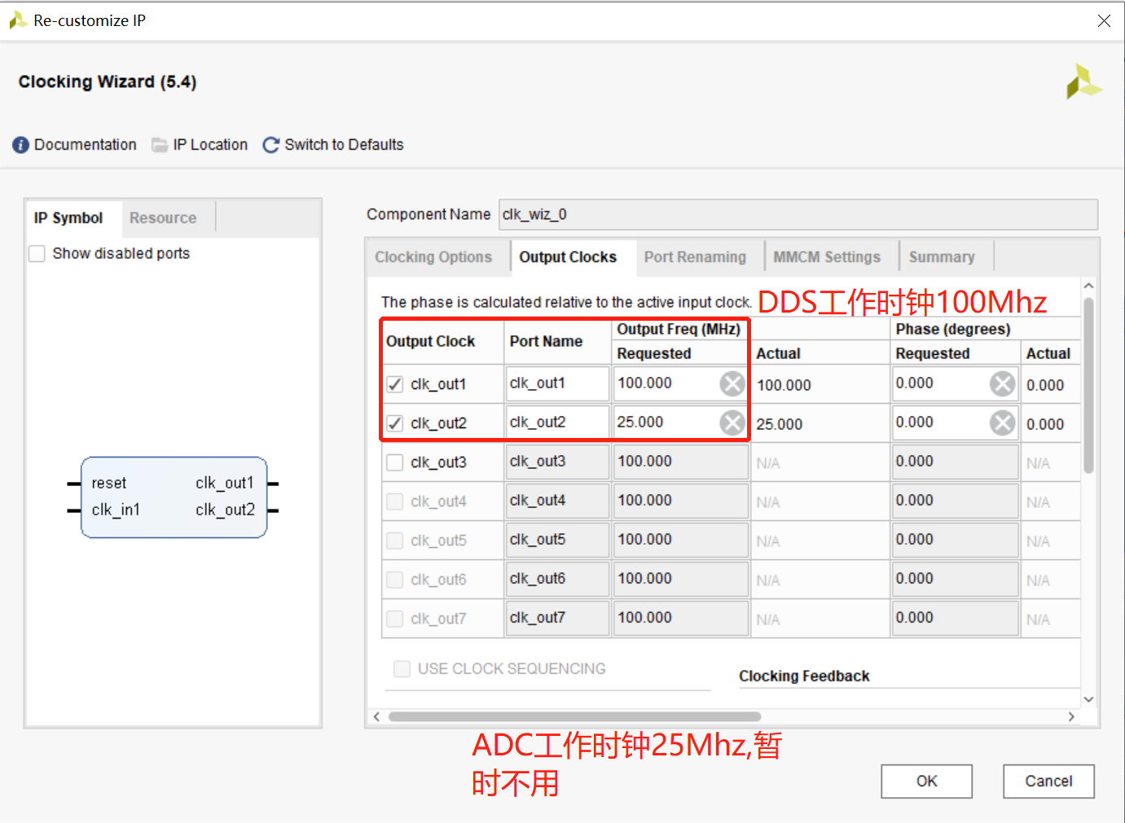
Task: Click the Port Name column header
Action: click(x=546, y=342)
